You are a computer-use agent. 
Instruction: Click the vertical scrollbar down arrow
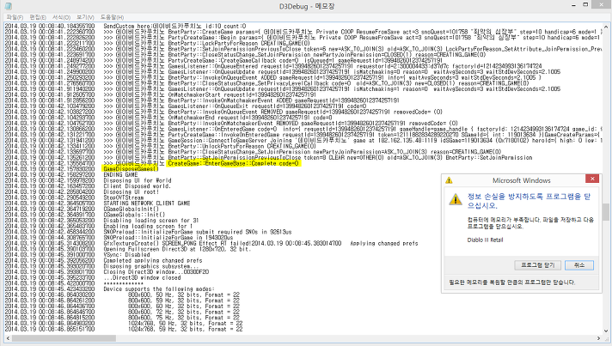point(606,331)
